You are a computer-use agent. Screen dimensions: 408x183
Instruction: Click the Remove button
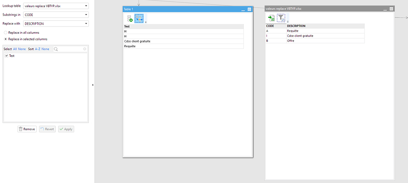(27, 129)
